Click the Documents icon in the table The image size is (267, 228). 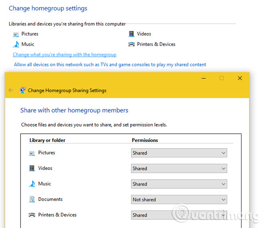32,199
